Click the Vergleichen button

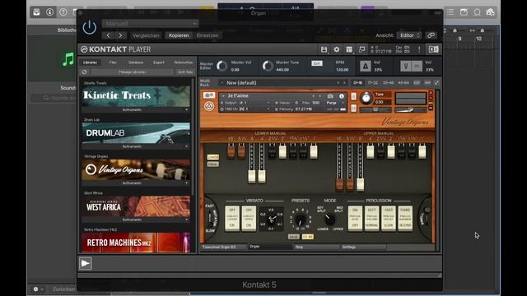pyautogui.click(x=146, y=35)
